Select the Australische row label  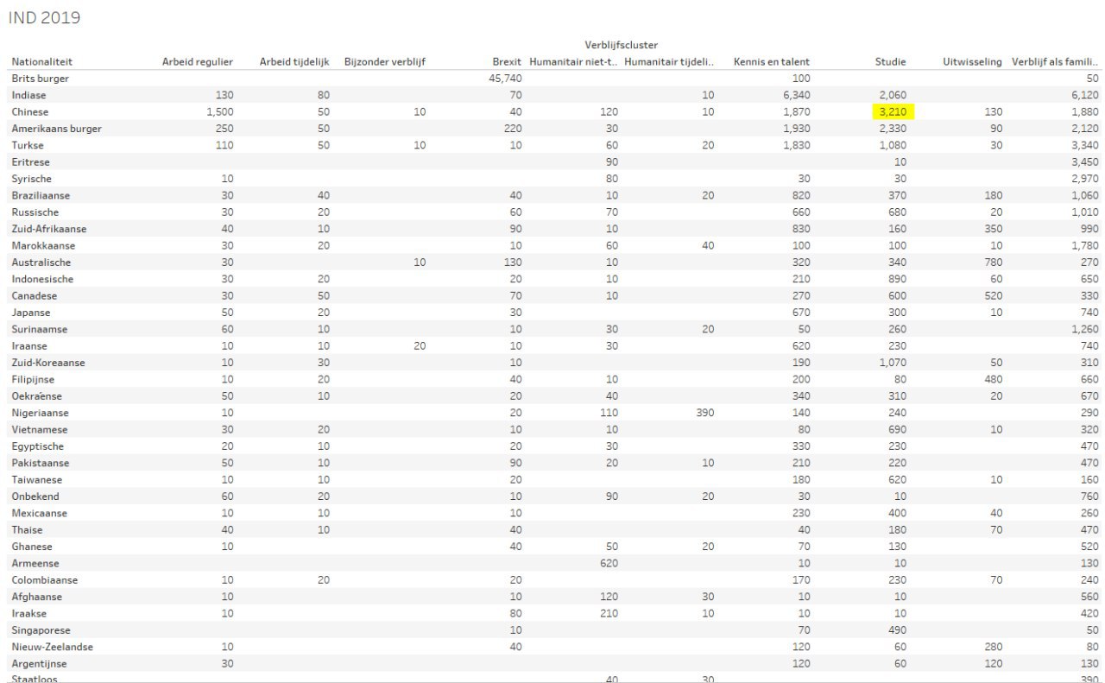[41, 262]
